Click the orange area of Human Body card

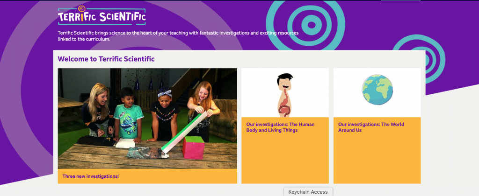[x=285, y=159]
